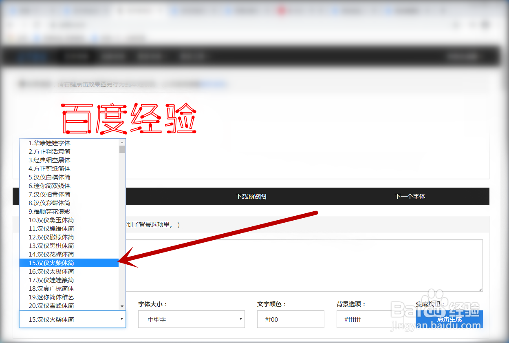
Task: Select font 11.汉仪蝶语体简
Action: [x=69, y=229]
